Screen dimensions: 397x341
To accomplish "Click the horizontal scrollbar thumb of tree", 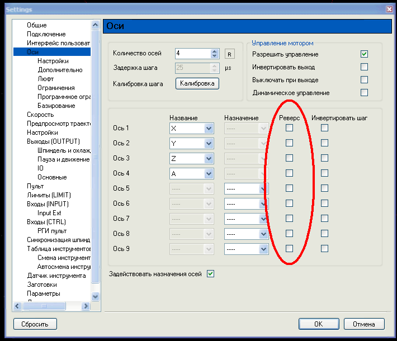I will 44,306.
